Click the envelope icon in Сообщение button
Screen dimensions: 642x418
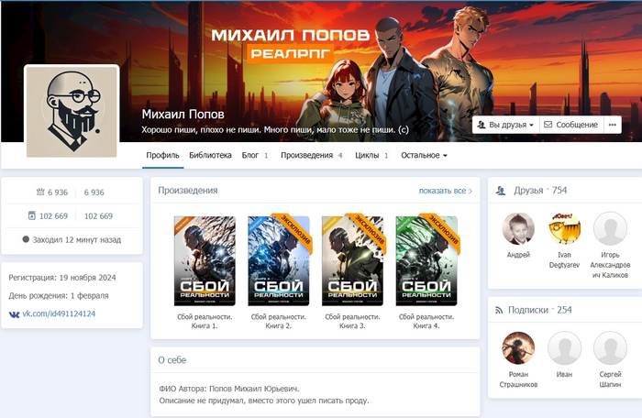tap(548, 125)
